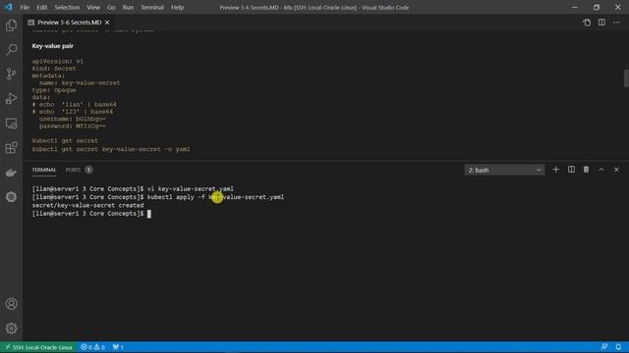This screenshot has height=353, width=629.
Task: Click the preview scrollbar thumb
Action: click(x=626, y=78)
